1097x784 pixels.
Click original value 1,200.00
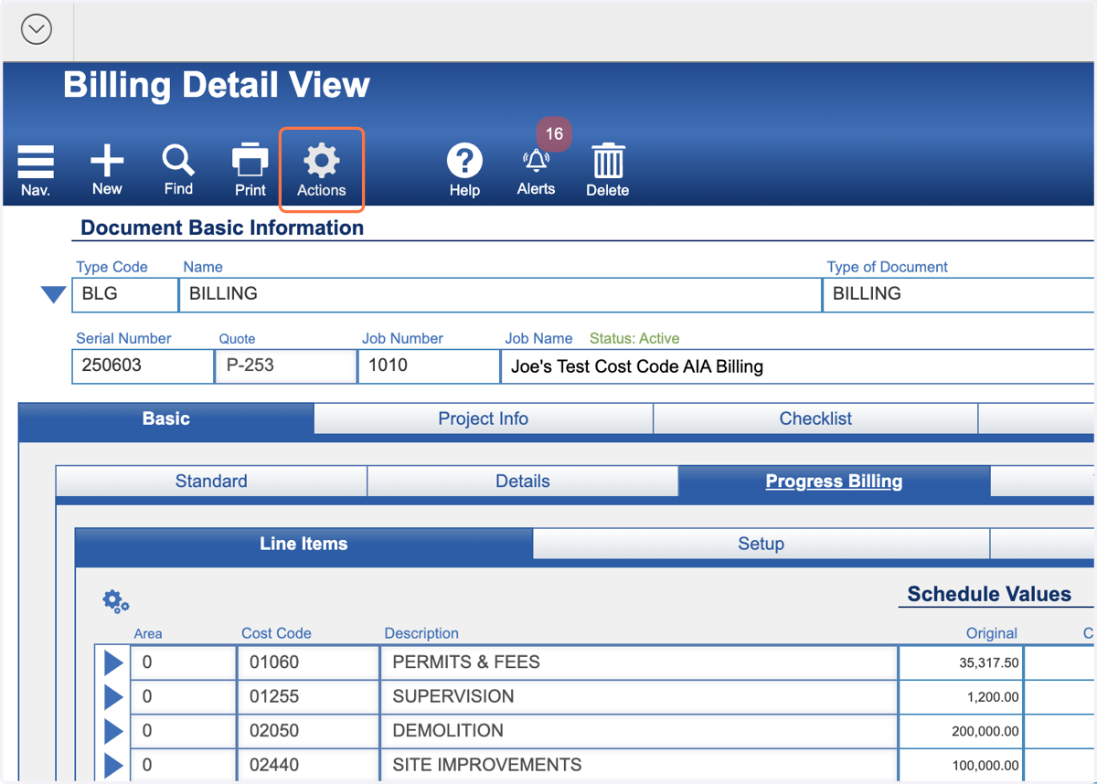pos(961,697)
